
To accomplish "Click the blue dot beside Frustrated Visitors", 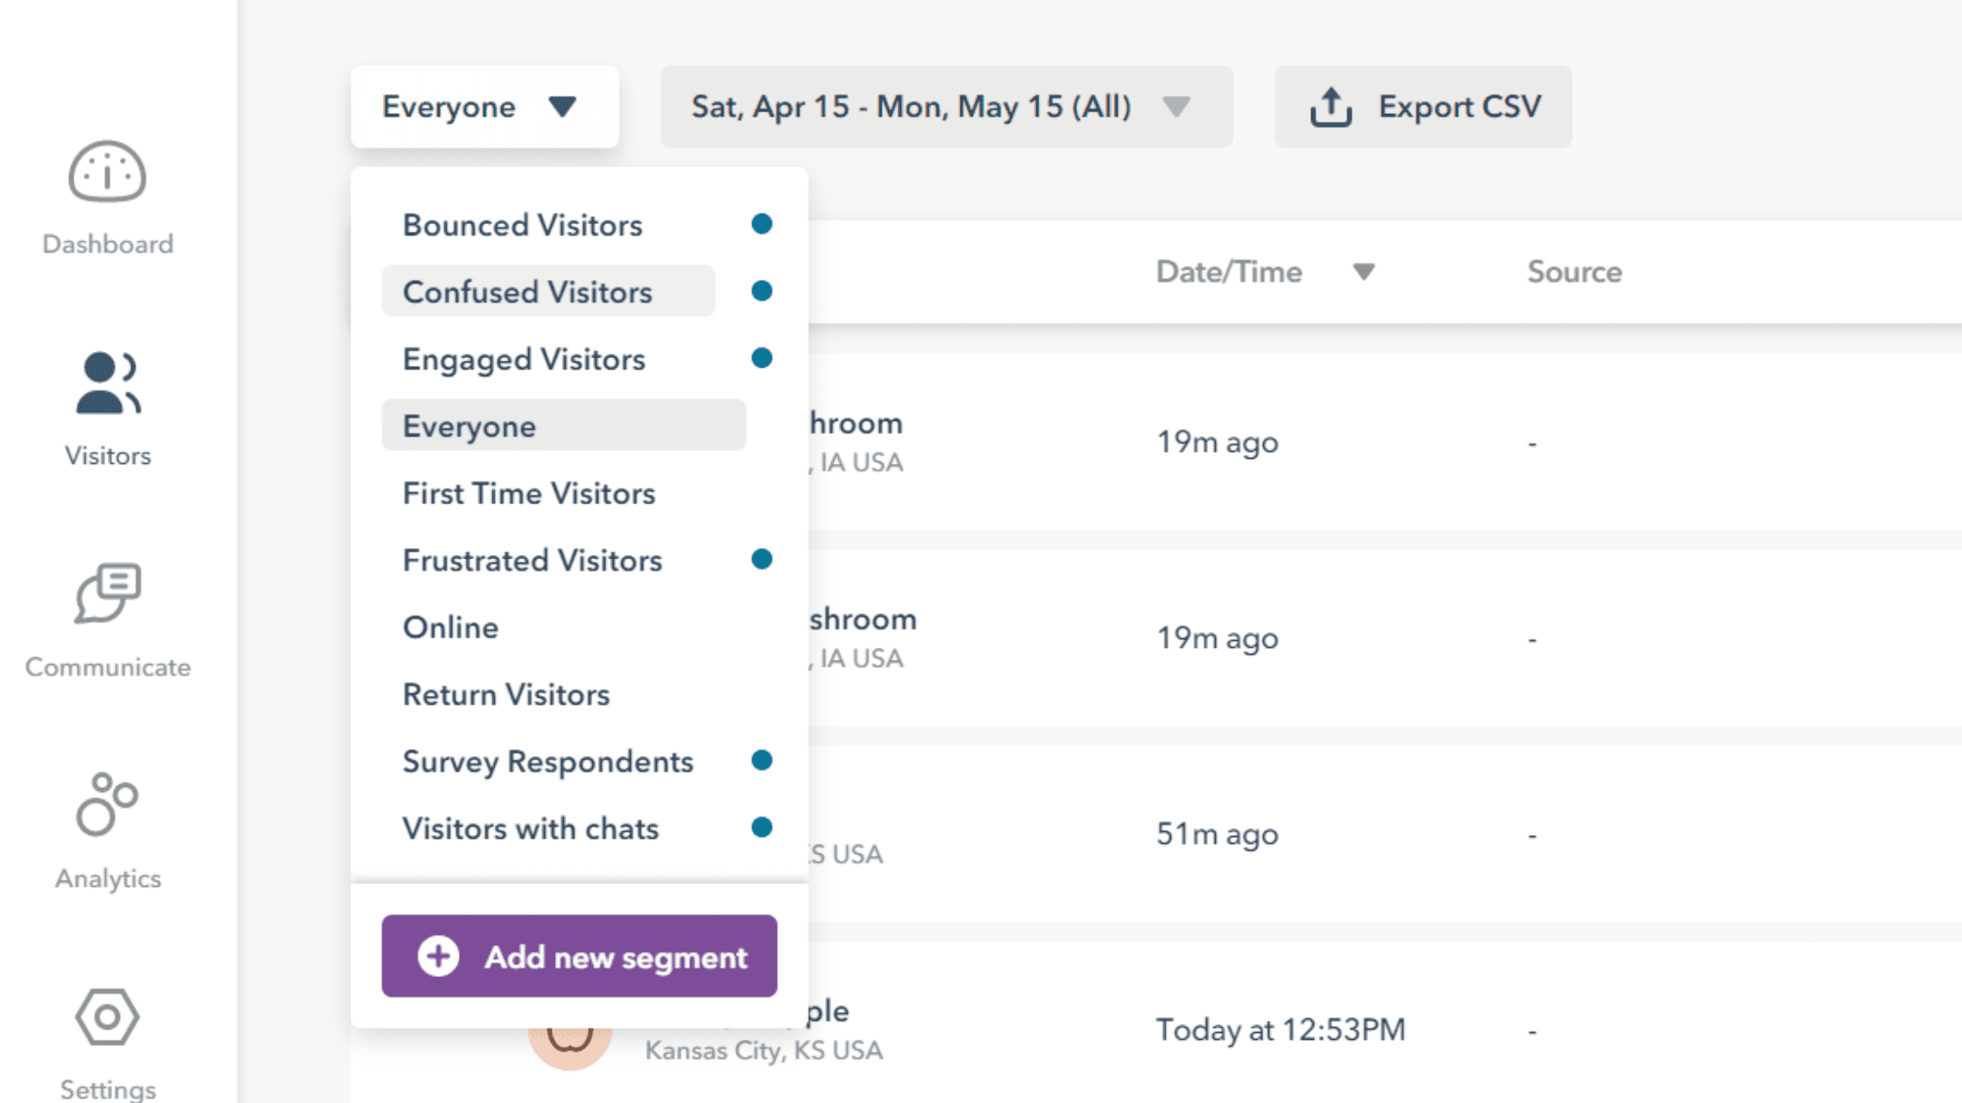I will [x=762, y=559].
